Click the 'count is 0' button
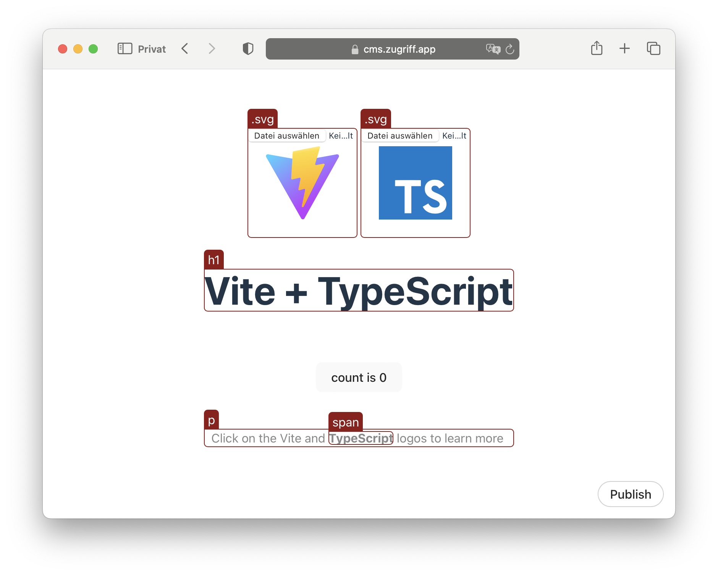The image size is (718, 575). [x=359, y=377]
